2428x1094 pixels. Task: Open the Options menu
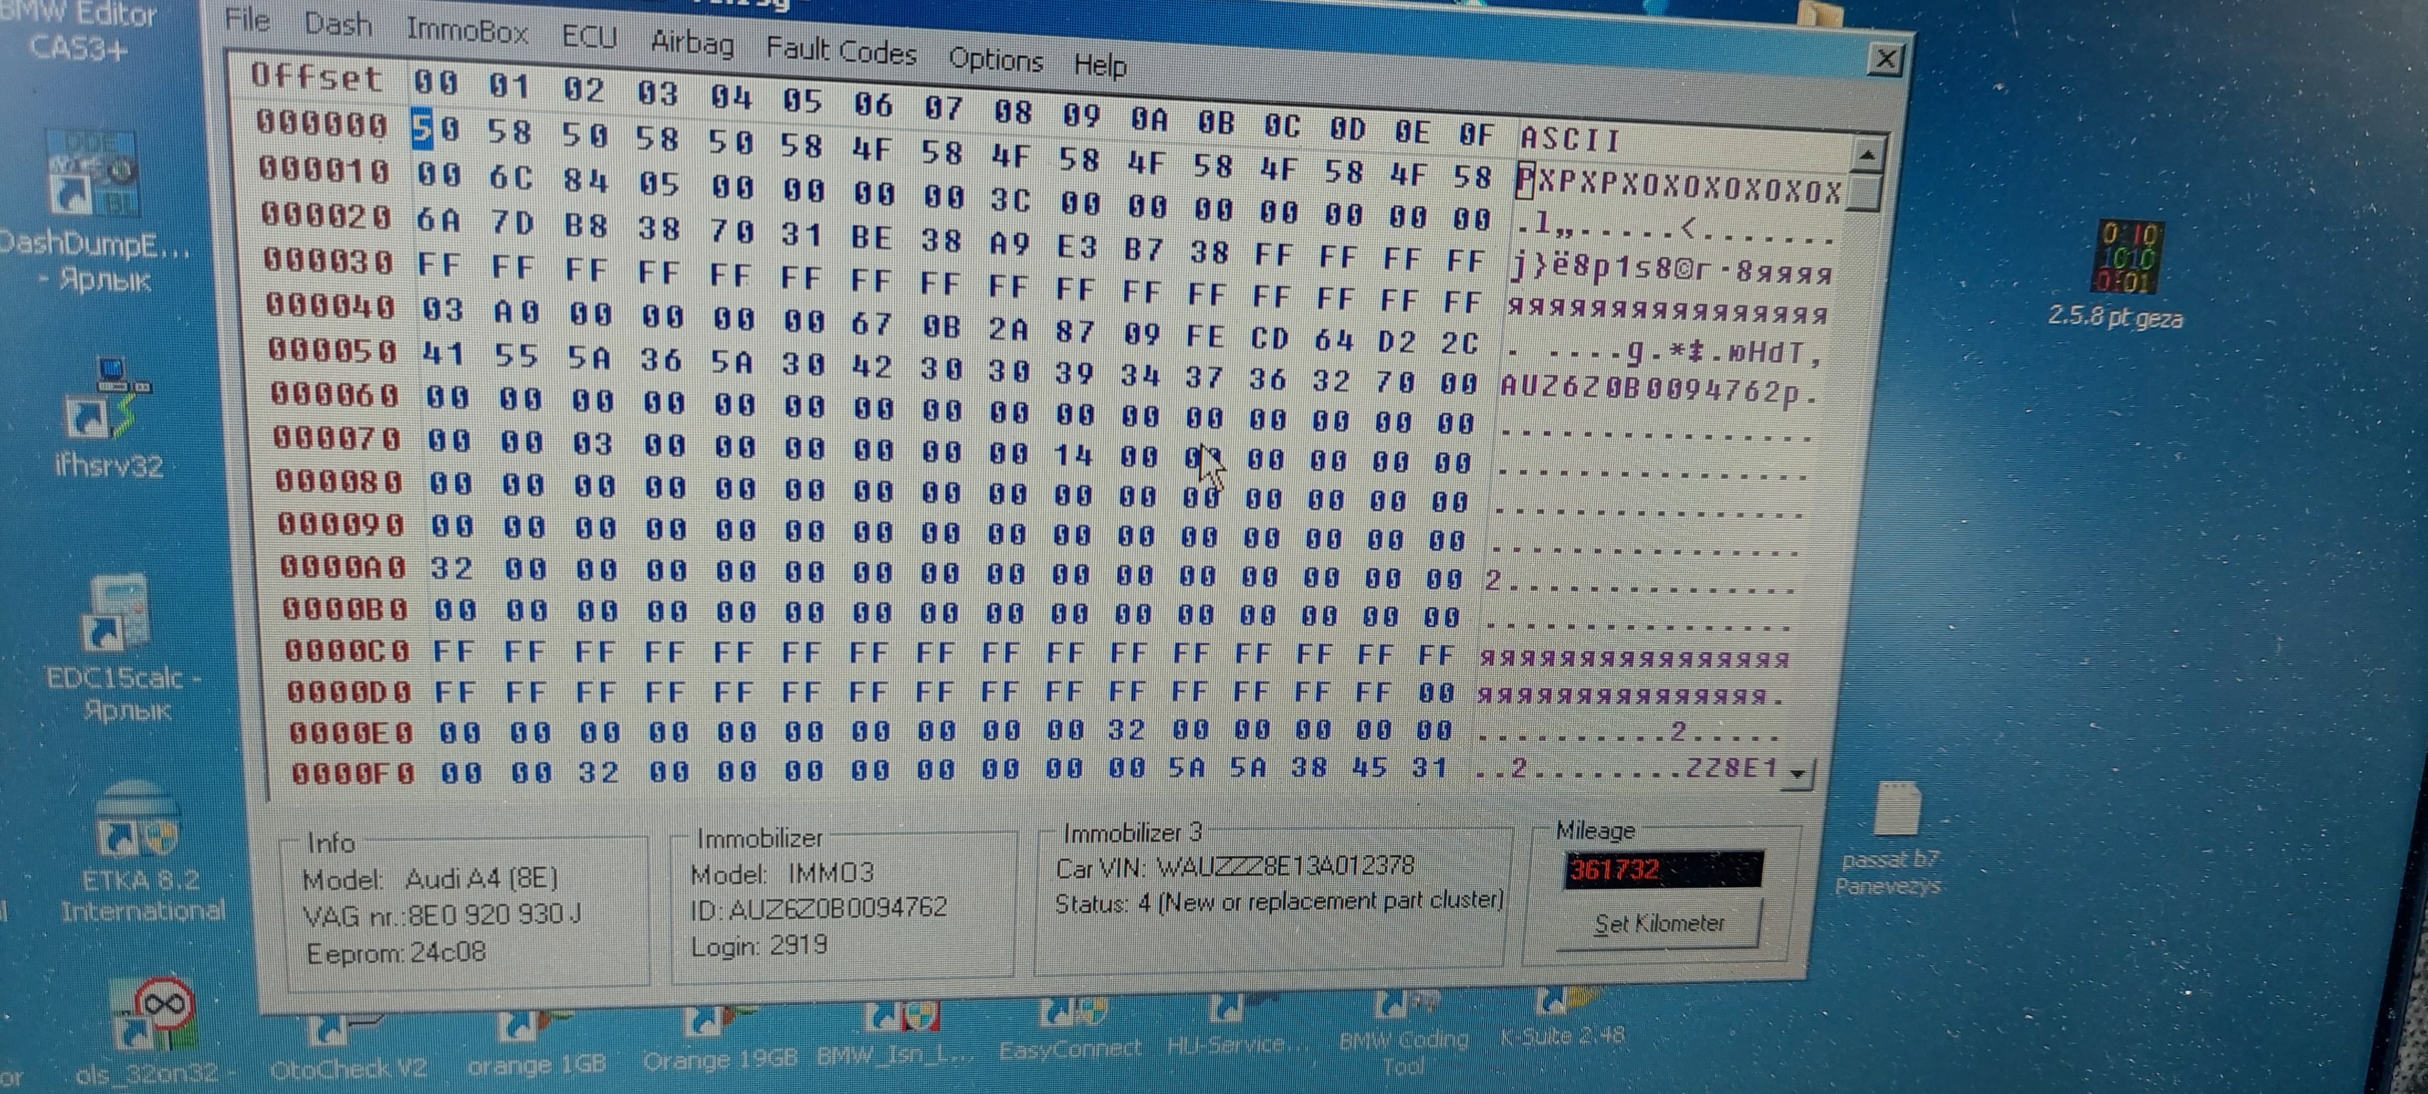(x=996, y=59)
